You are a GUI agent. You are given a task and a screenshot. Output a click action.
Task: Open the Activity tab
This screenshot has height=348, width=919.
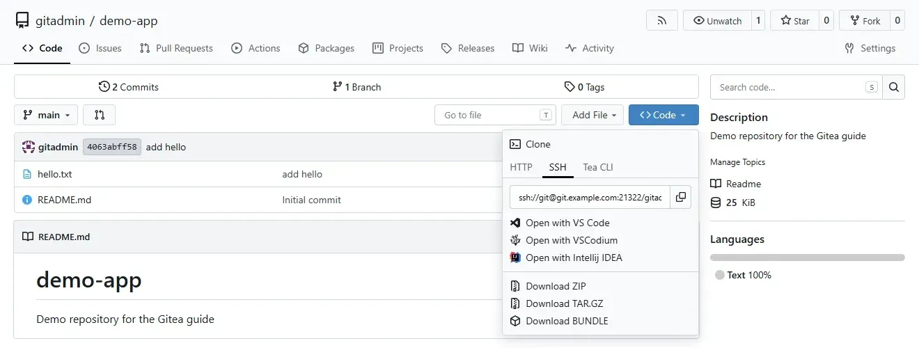590,48
